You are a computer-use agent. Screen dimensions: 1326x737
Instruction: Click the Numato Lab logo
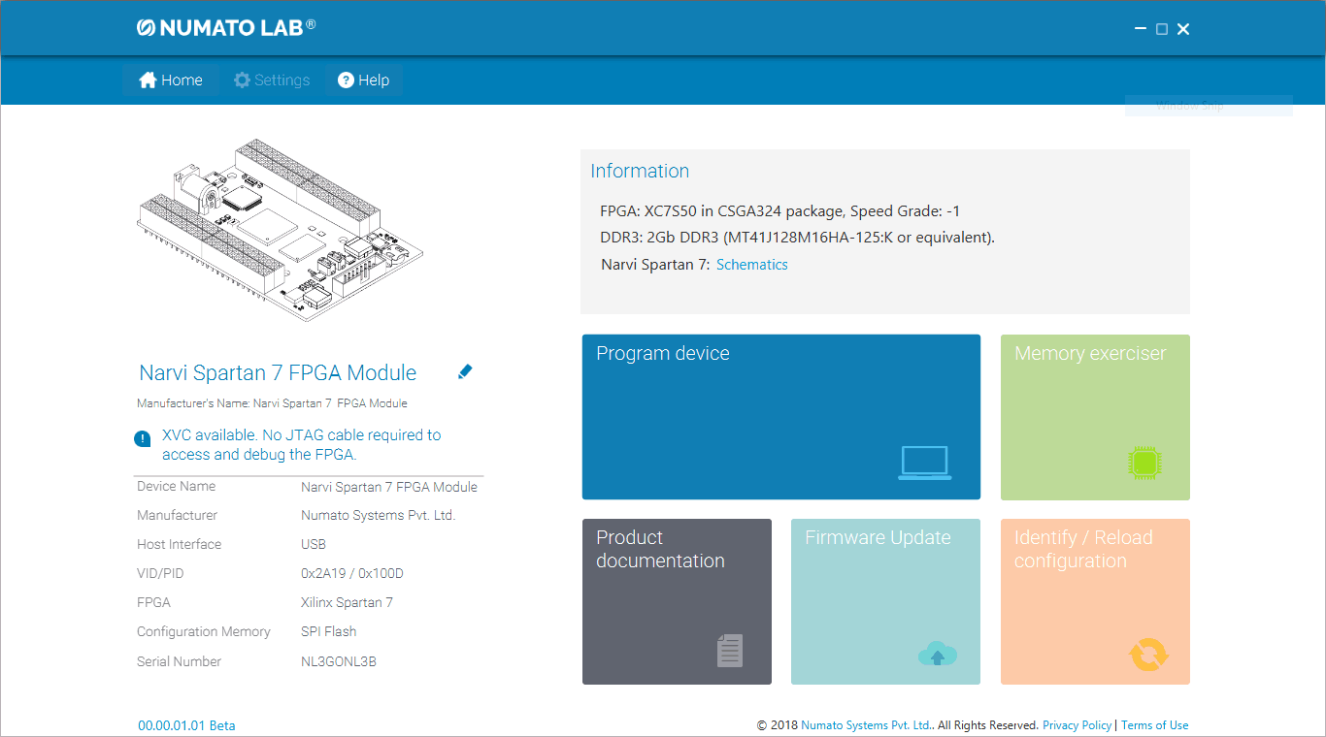226,28
